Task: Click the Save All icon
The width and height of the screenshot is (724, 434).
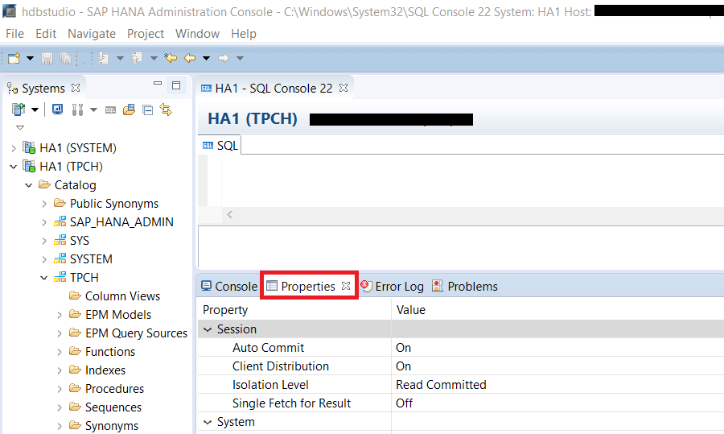Action: point(66,58)
